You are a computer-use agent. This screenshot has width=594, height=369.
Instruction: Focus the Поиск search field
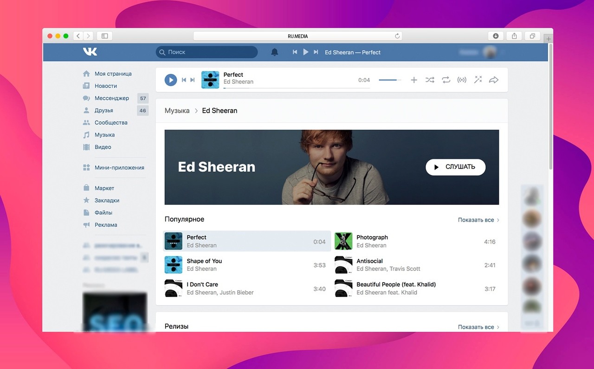[207, 52]
